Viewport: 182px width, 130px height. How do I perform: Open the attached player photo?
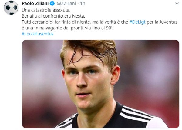tap(100, 84)
